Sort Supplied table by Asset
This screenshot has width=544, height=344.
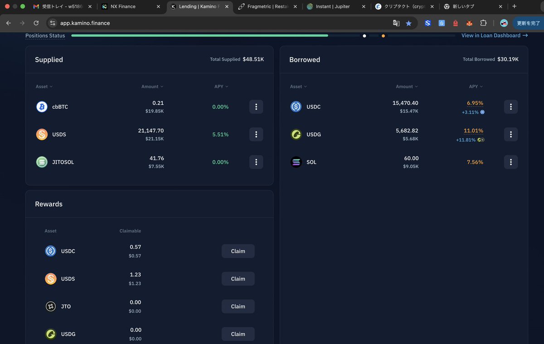click(x=44, y=87)
